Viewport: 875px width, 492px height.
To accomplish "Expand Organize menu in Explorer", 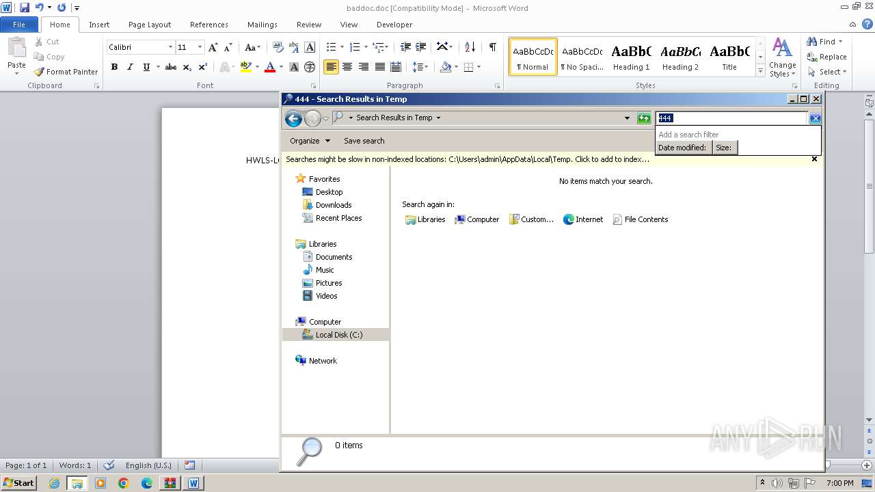I will (310, 141).
